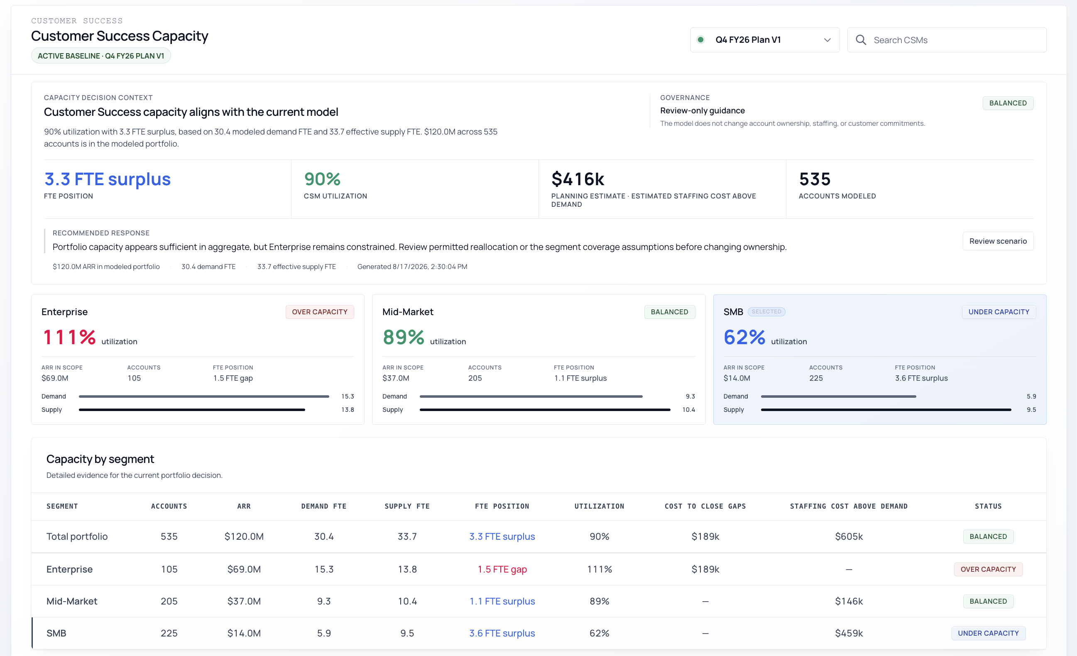Click the Demand FTE column header

324,506
